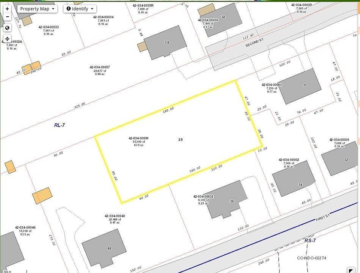The height and width of the screenshot is (273, 360).
Task: Click the building footprint numbered 33
Action: 300,86
